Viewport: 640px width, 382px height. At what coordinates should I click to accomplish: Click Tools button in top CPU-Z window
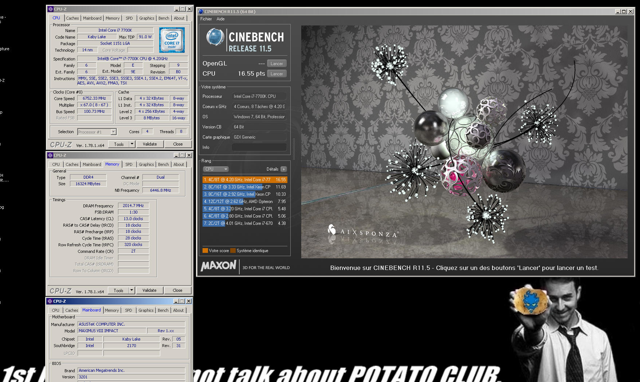coord(119,144)
